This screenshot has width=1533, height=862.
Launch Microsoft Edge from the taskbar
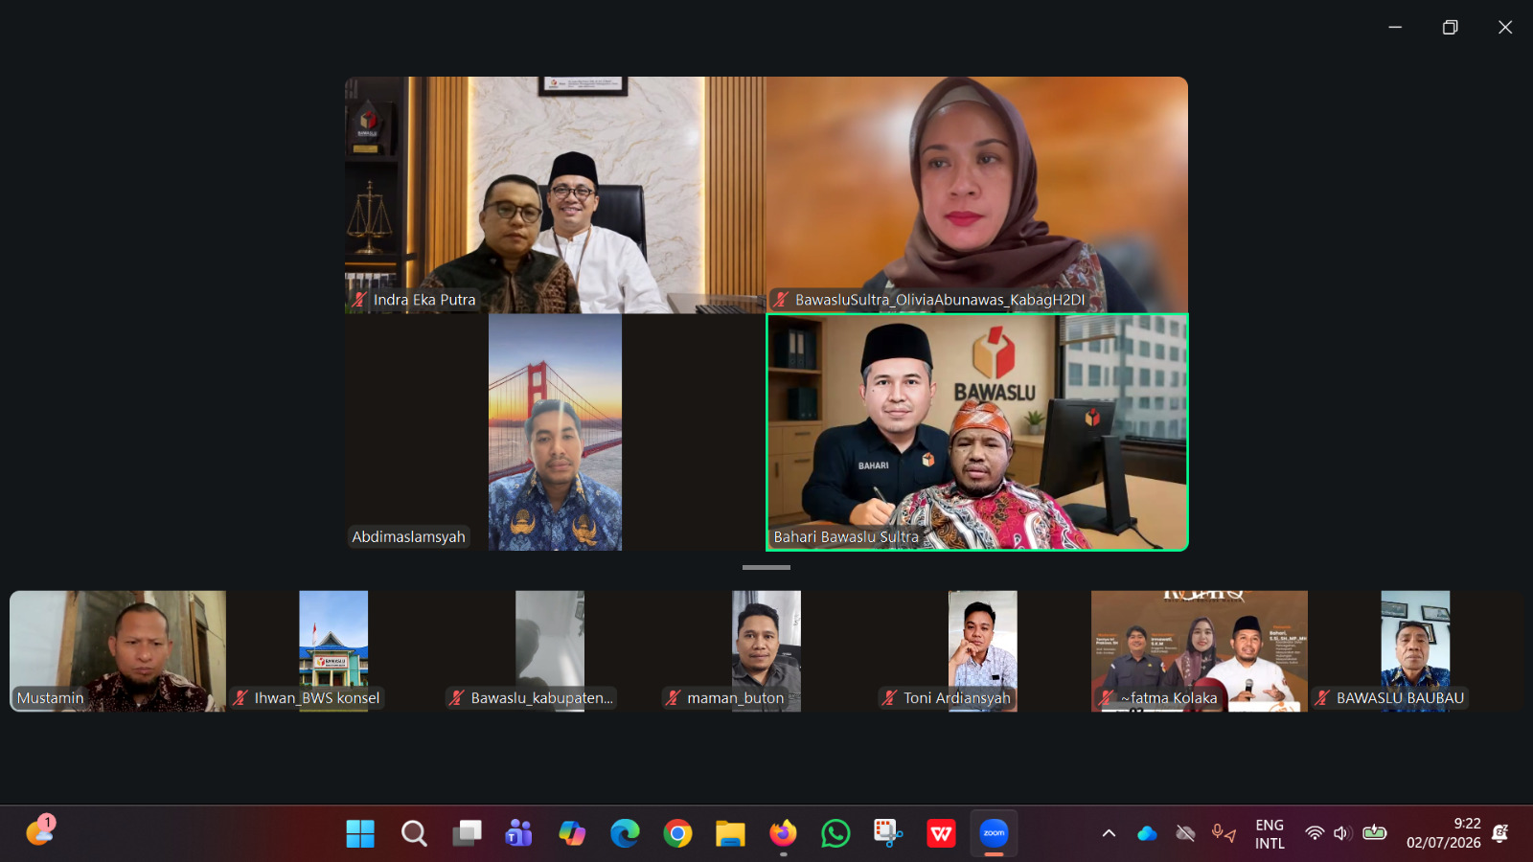point(625,834)
